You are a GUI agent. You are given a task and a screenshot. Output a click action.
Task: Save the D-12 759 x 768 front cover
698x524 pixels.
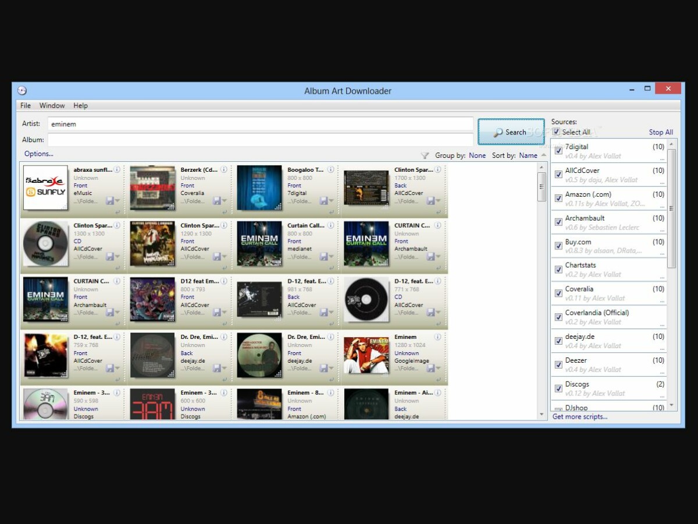110,369
